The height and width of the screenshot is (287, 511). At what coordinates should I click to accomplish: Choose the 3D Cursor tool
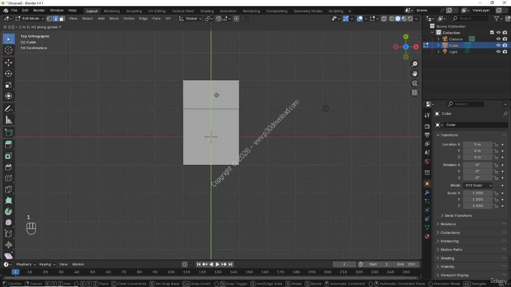[x=8, y=50]
